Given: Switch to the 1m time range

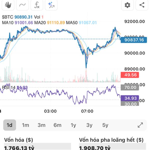Looking at the screenshot, I should point(25,125).
